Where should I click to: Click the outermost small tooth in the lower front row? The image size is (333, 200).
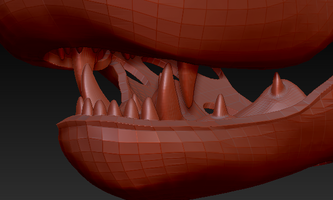coord(80,106)
